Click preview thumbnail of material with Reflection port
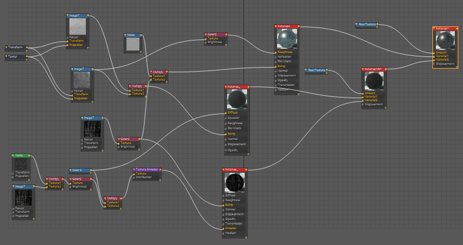 tap(287, 38)
